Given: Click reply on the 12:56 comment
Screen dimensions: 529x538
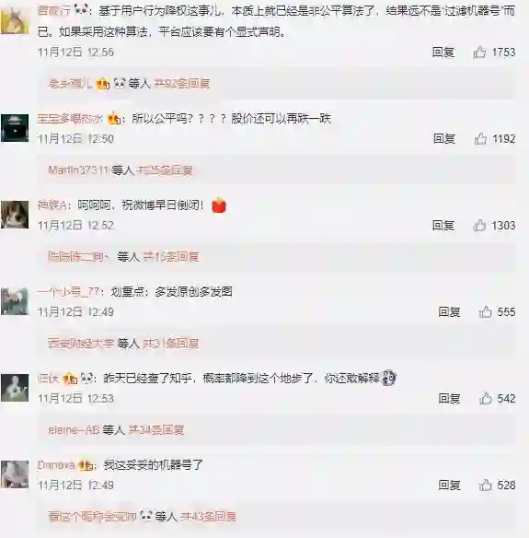Looking at the screenshot, I should click(x=443, y=53).
